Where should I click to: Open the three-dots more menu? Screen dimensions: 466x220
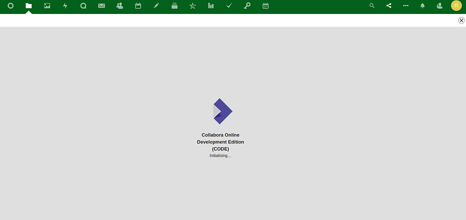click(x=406, y=6)
